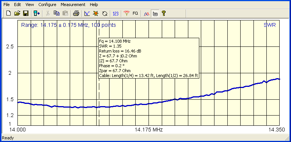Click the Ready status bar text

pyautogui.click(x=8, y=138)
